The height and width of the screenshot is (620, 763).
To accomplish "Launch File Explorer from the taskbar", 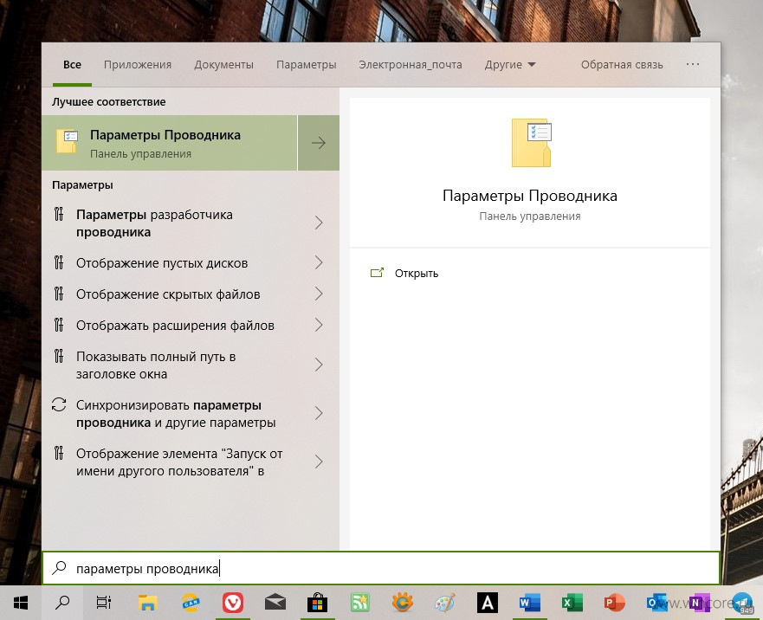I will click(x=147, y=603).
